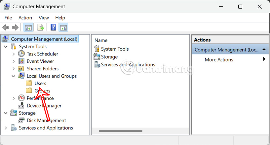
Task: Select Device Manager in the tree
Action: [x=44, y=106]
